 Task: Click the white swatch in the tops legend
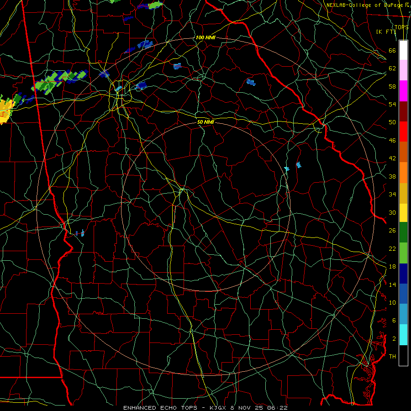tap(403, 50)
